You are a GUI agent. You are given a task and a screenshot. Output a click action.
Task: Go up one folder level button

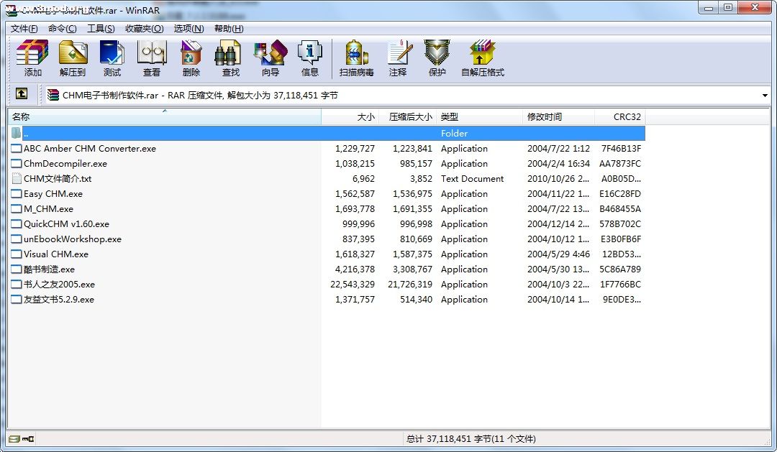22,94
